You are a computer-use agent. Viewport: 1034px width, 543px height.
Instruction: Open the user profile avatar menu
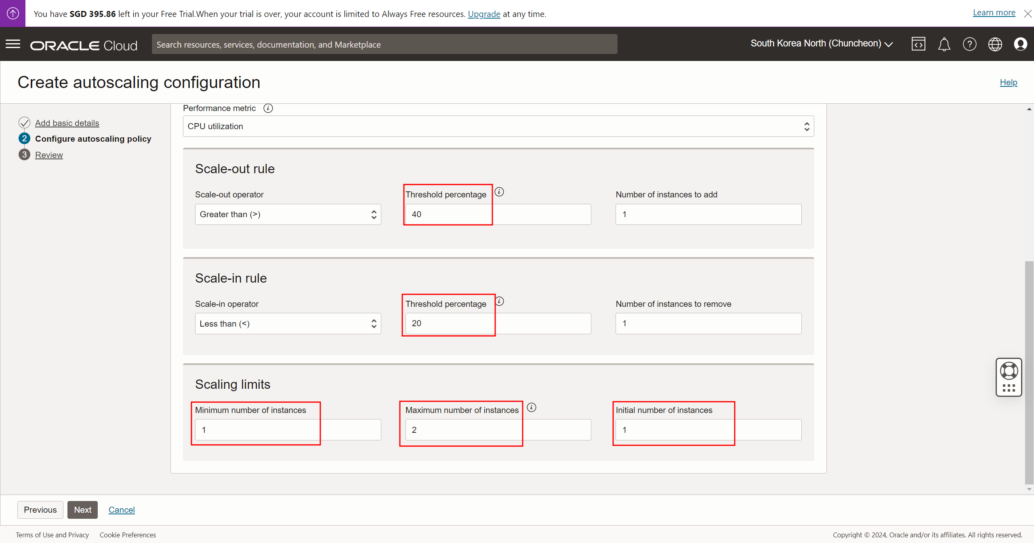tap(1020, 44)
